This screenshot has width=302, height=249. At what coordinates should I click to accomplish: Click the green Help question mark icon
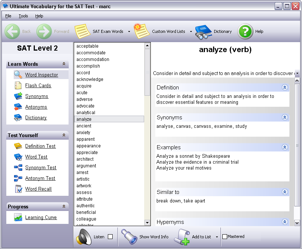click(x=245, y=31)
